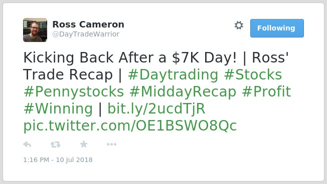Open the three-dots more options icon
This screenshot has width=327, height=184.
[111, 144]
